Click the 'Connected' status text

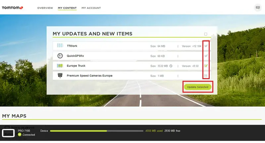coord(29,135)
